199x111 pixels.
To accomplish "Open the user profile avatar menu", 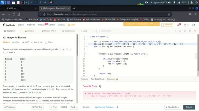I will coord(194,25).
